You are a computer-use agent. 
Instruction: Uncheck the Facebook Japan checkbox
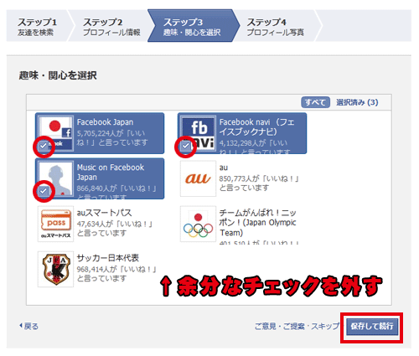[44, 146]
